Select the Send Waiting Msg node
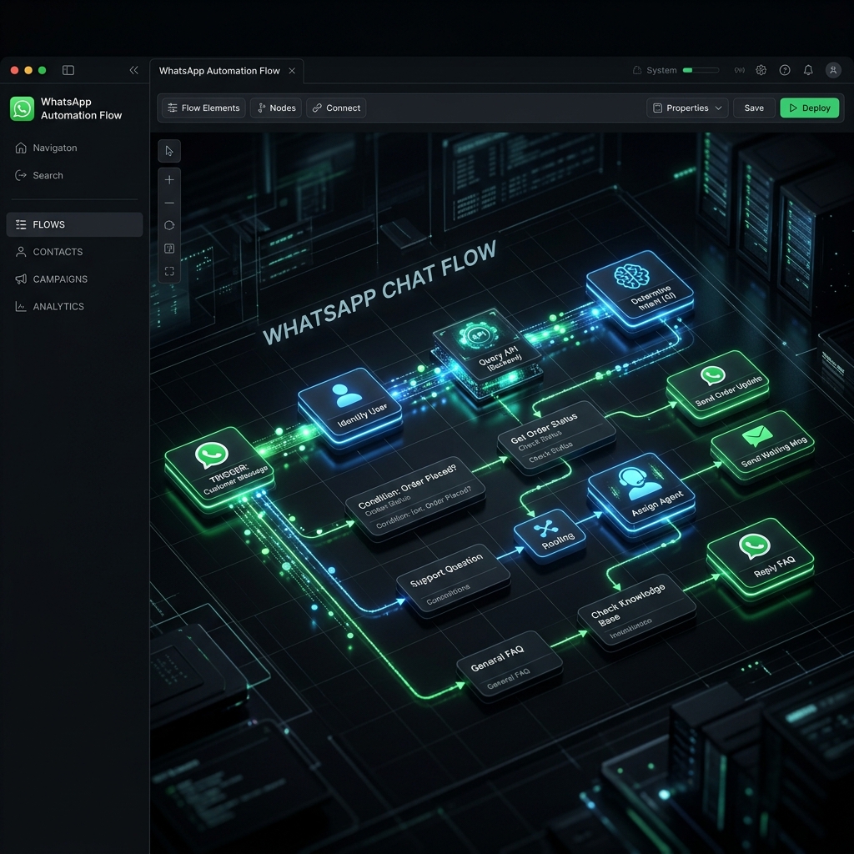This screenshot has width=854, height=854. [x=762, y=445]
